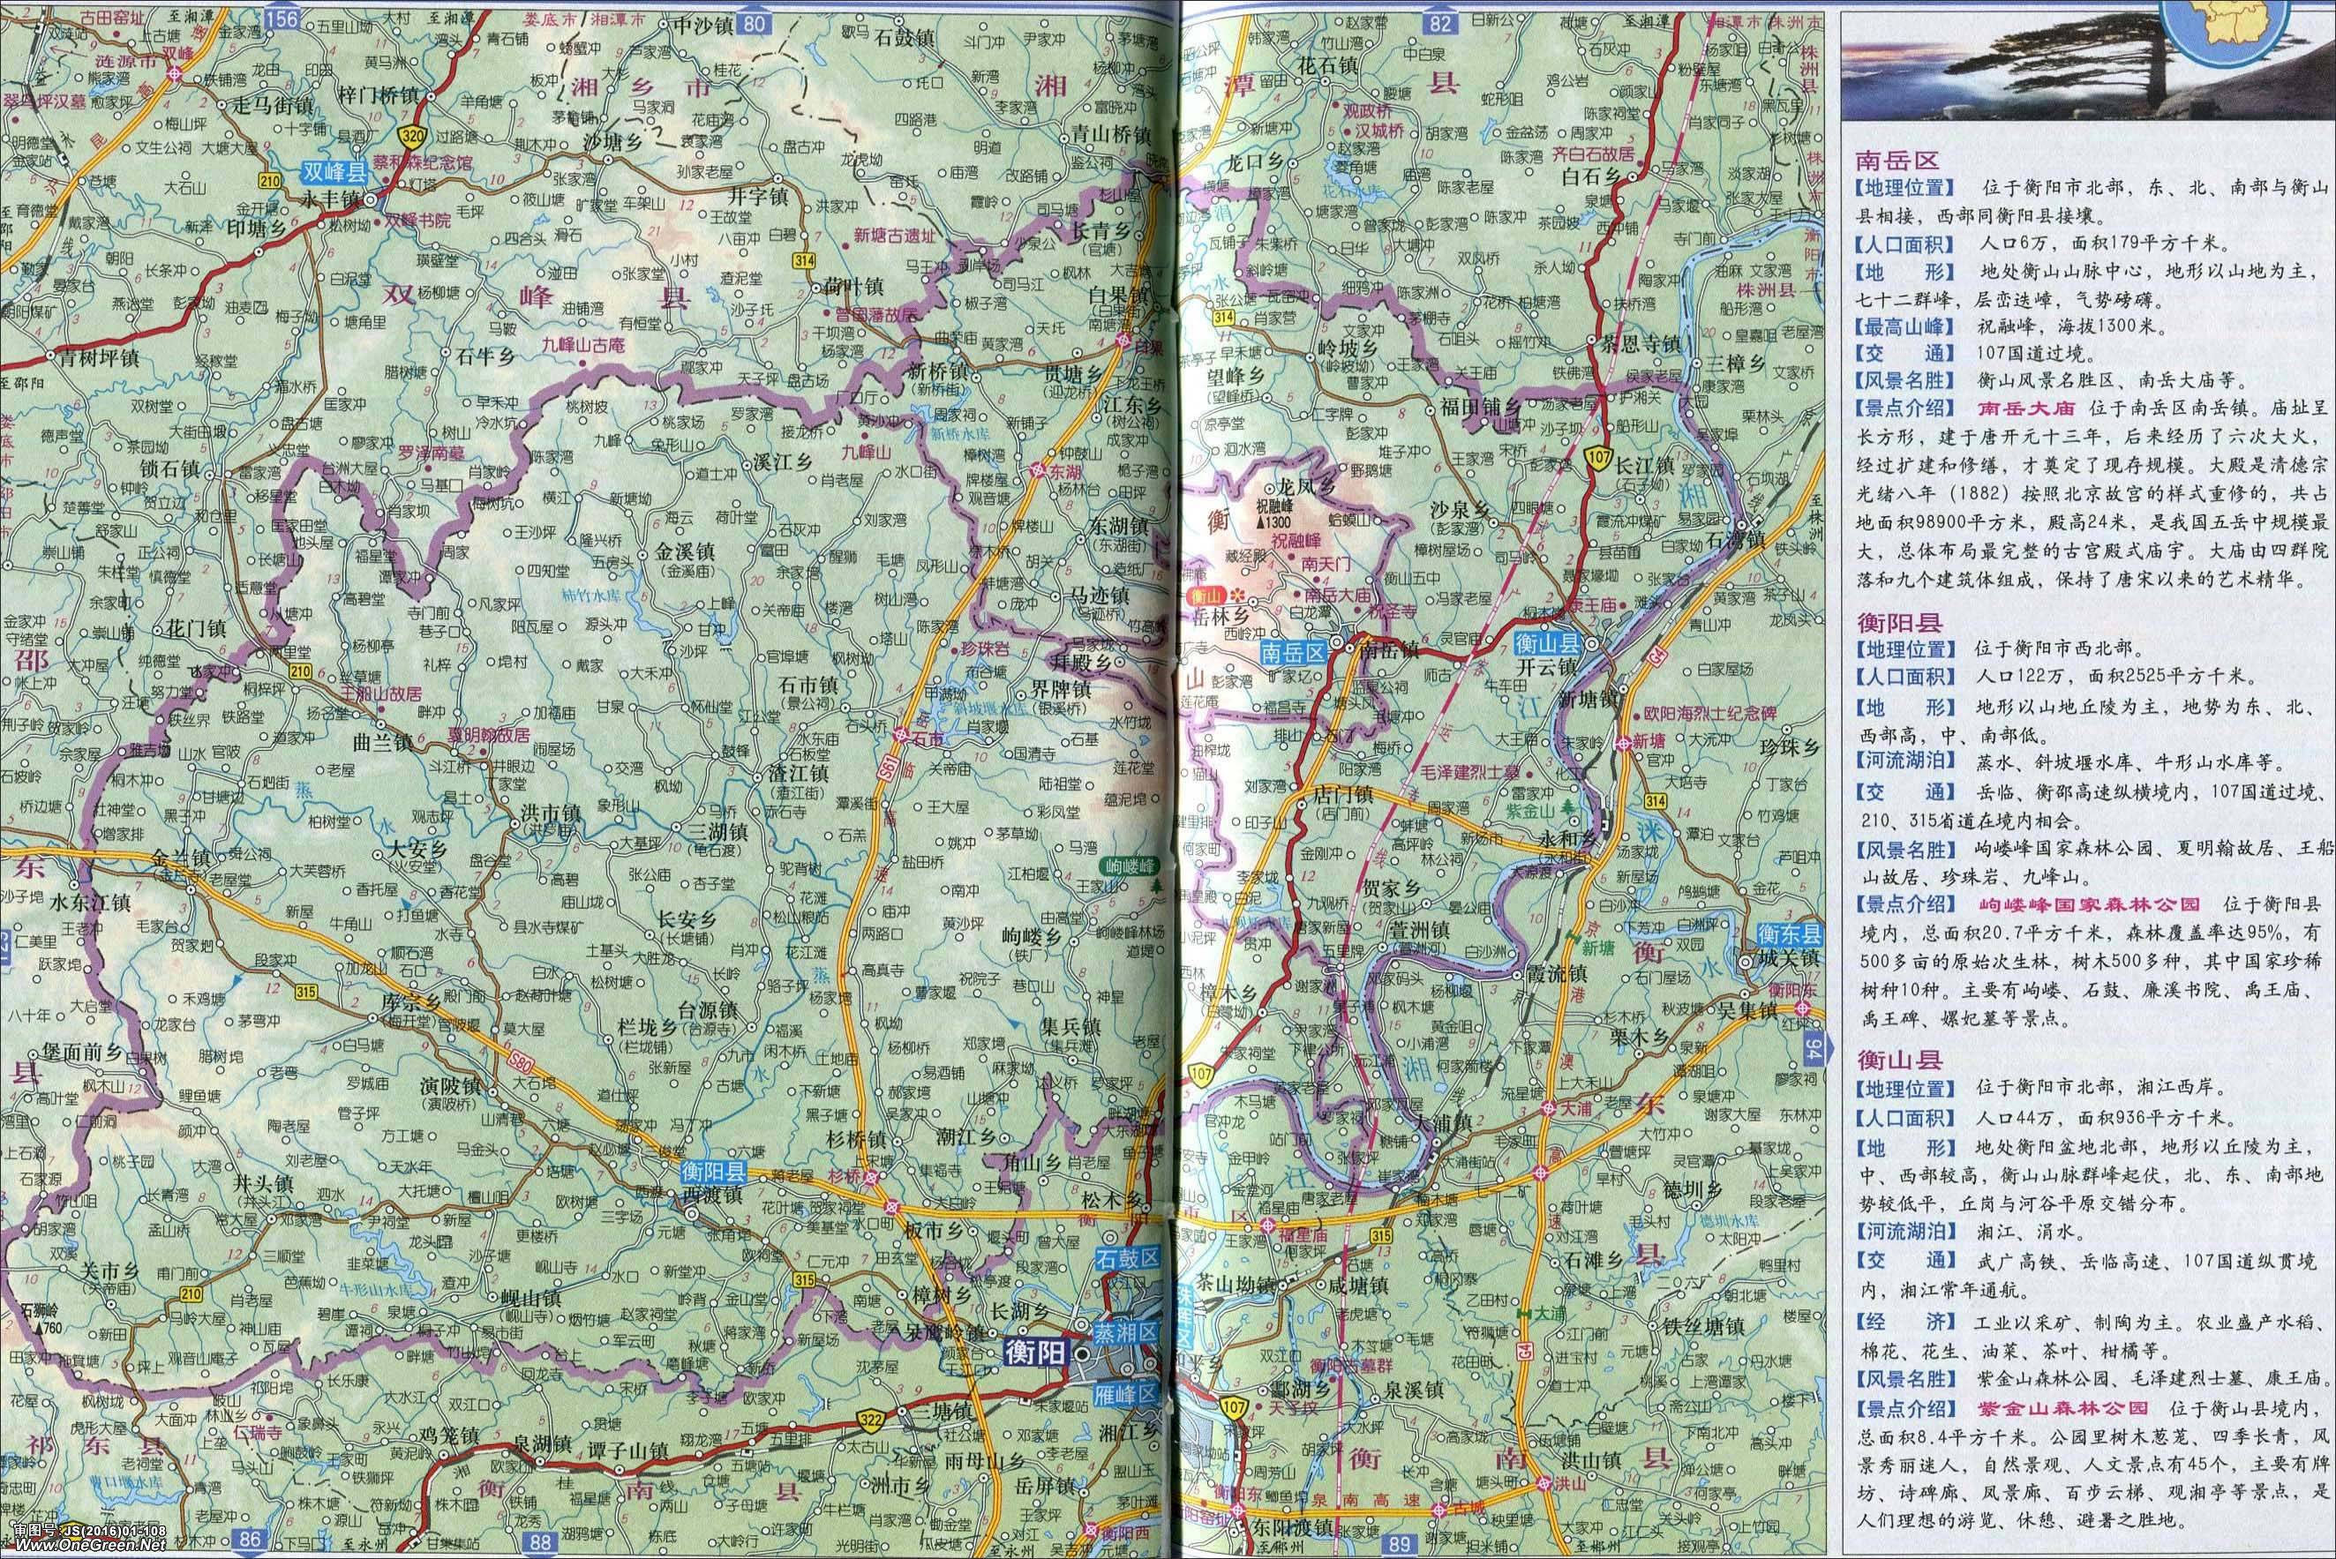Screen dimensions: 2336x1559
Task: Select the blue 双峰县 county label
Action: (x=335, y=172)
